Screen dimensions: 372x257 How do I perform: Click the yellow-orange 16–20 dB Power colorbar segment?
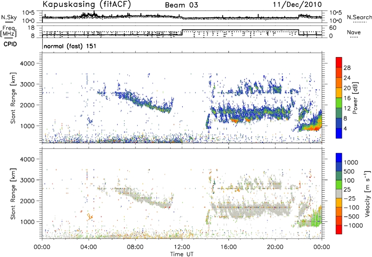coord(339,93)
